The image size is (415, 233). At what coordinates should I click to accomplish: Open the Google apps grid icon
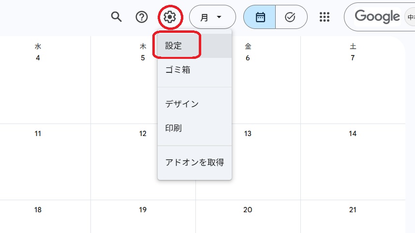(x=325, y=17)
